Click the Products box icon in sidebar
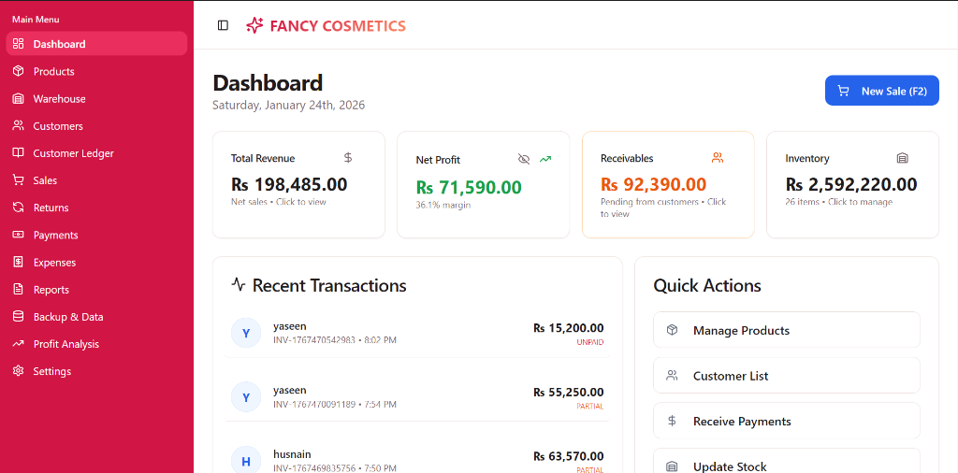 coord(18,71)
